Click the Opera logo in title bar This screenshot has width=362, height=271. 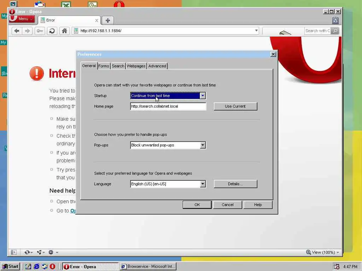pos(12,12)
